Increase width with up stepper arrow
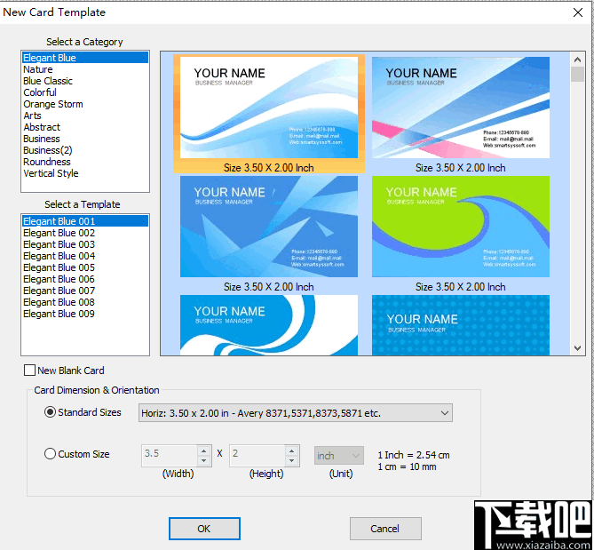Viewport: 594px width, 550px height. coord(204,450)
